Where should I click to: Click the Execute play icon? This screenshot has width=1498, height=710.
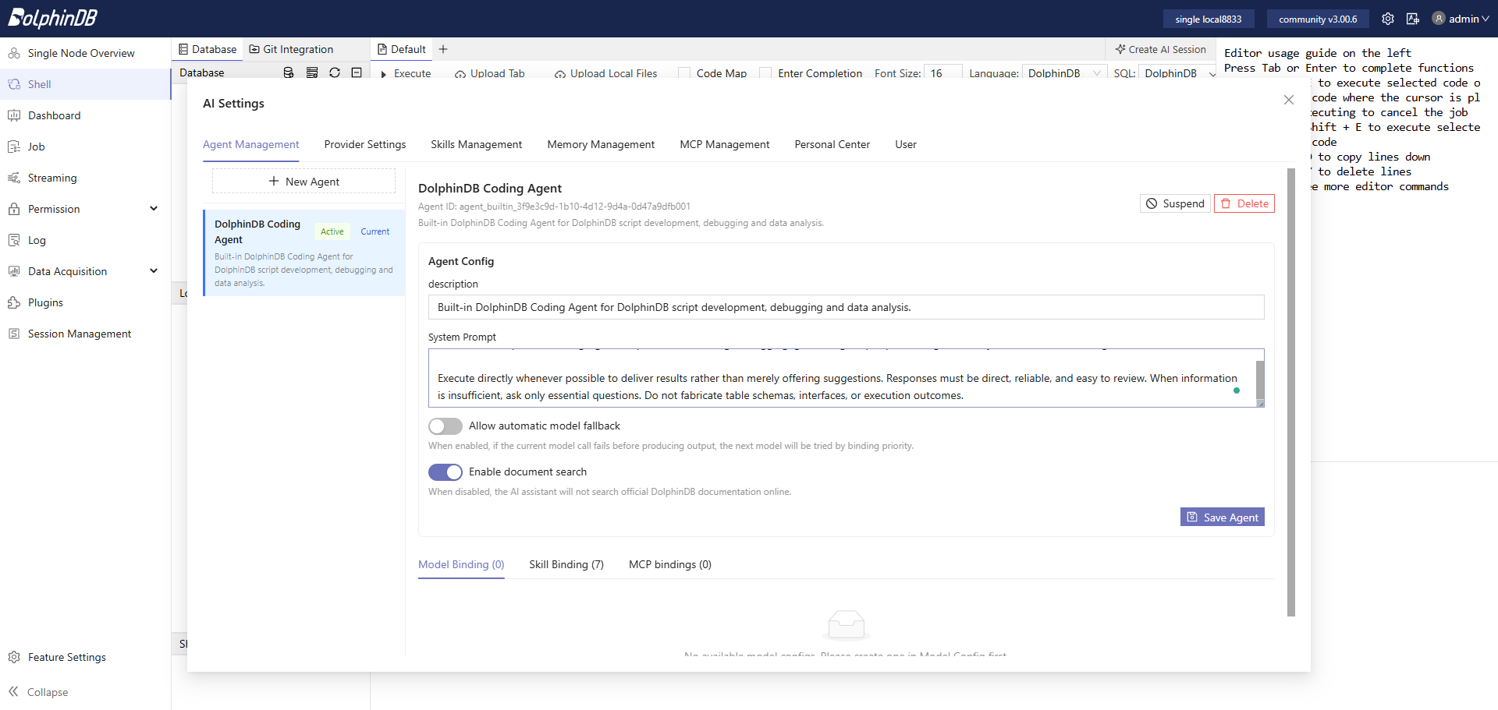coord(384,74)
